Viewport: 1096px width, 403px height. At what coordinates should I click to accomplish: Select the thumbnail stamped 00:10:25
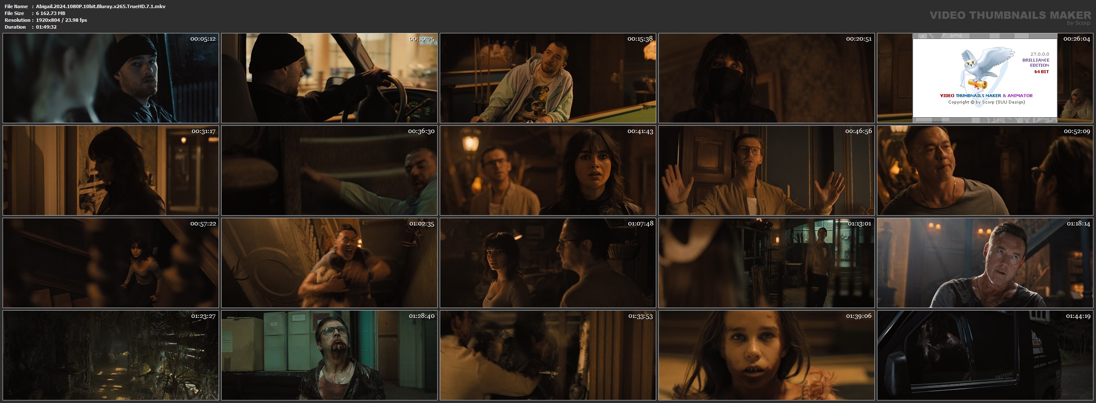pos(329,78)
